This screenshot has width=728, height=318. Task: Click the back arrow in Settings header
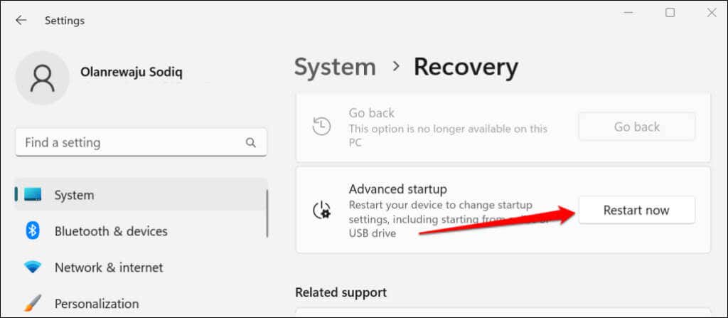pyautogui.click(x=21, y=21)
